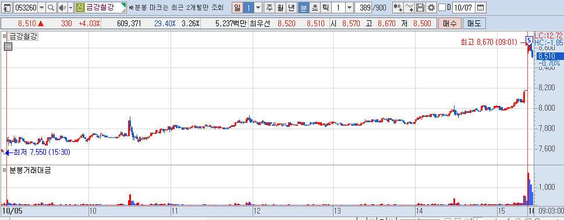This screenshot has width=564, height=220.
Task: Click the 매수 buy button
Action: 449,24
